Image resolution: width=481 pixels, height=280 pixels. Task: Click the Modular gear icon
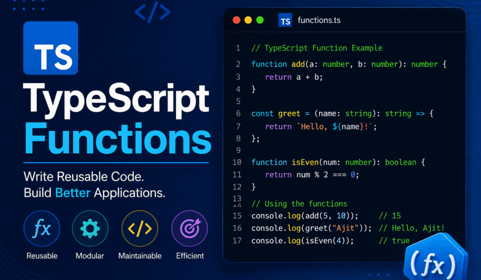90,228
